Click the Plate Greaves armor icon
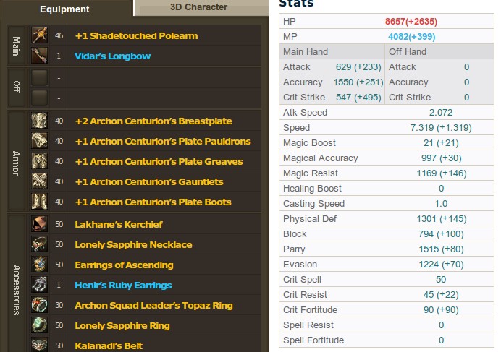The image size is (501, 352). pyautogui.click(x=40, y=161)
